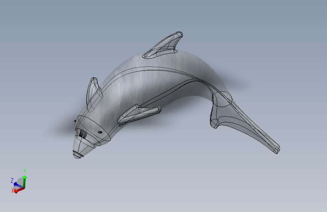Click the green Y axis arrow on triad
This screenshot has width=327, height=212.
click(x=25, y=182)
